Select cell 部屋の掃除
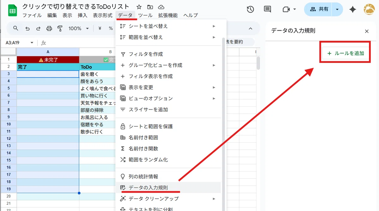This screenshot has width=379, height=211. [x=97, y=110]
